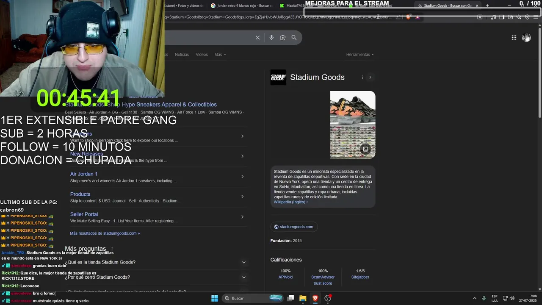The width and height of the screenshot is (542, 305).
Task: Open Sitejabber rating link
Action: point(360,277)
